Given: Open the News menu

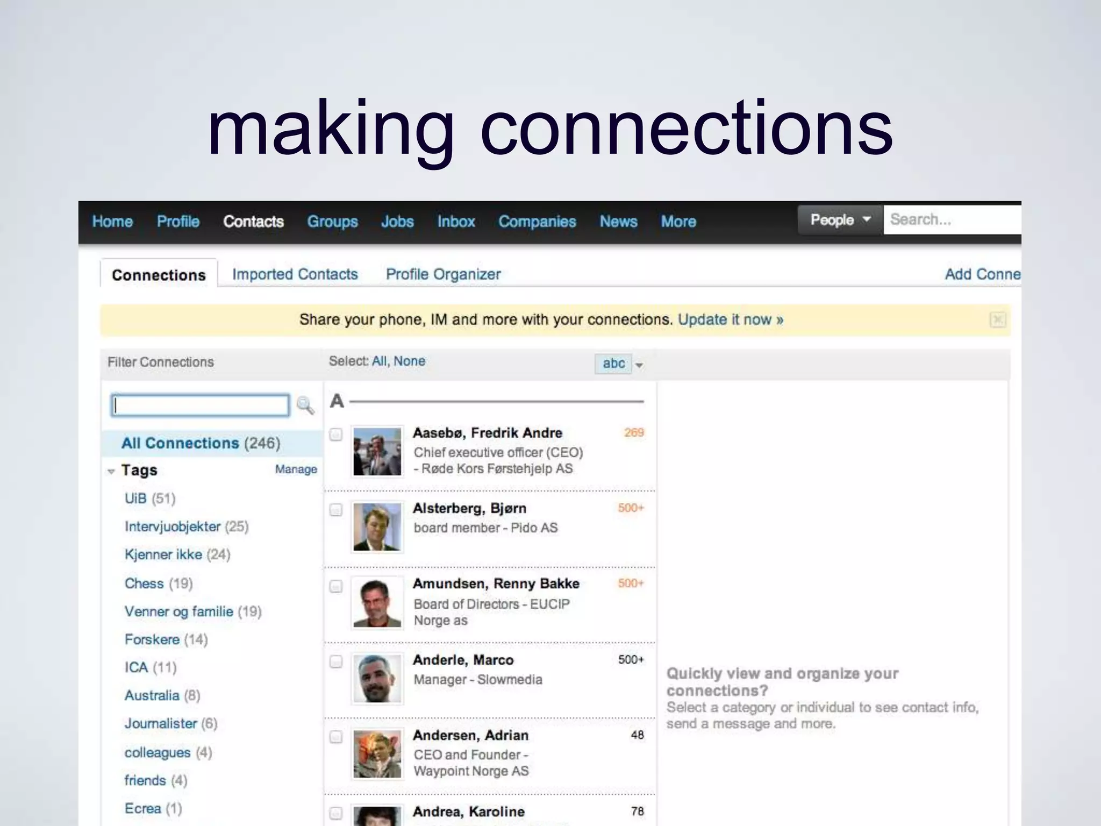Looking at the screenshot, I should 618,222.
